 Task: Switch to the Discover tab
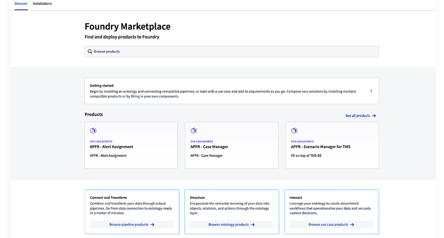tap(21, 4)
